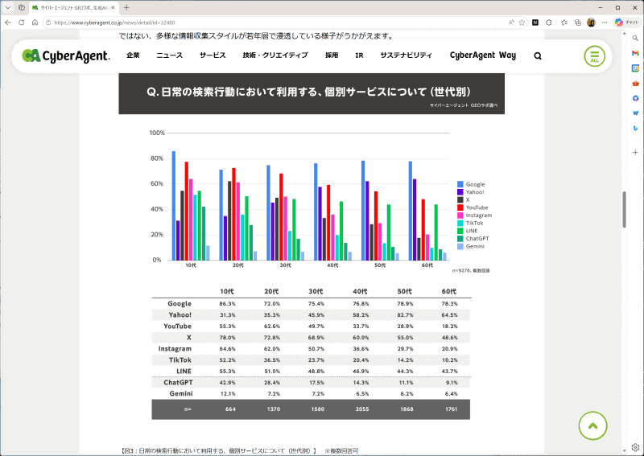
Task: Click the 60代 table column header
Action: [x=449, y=291]
